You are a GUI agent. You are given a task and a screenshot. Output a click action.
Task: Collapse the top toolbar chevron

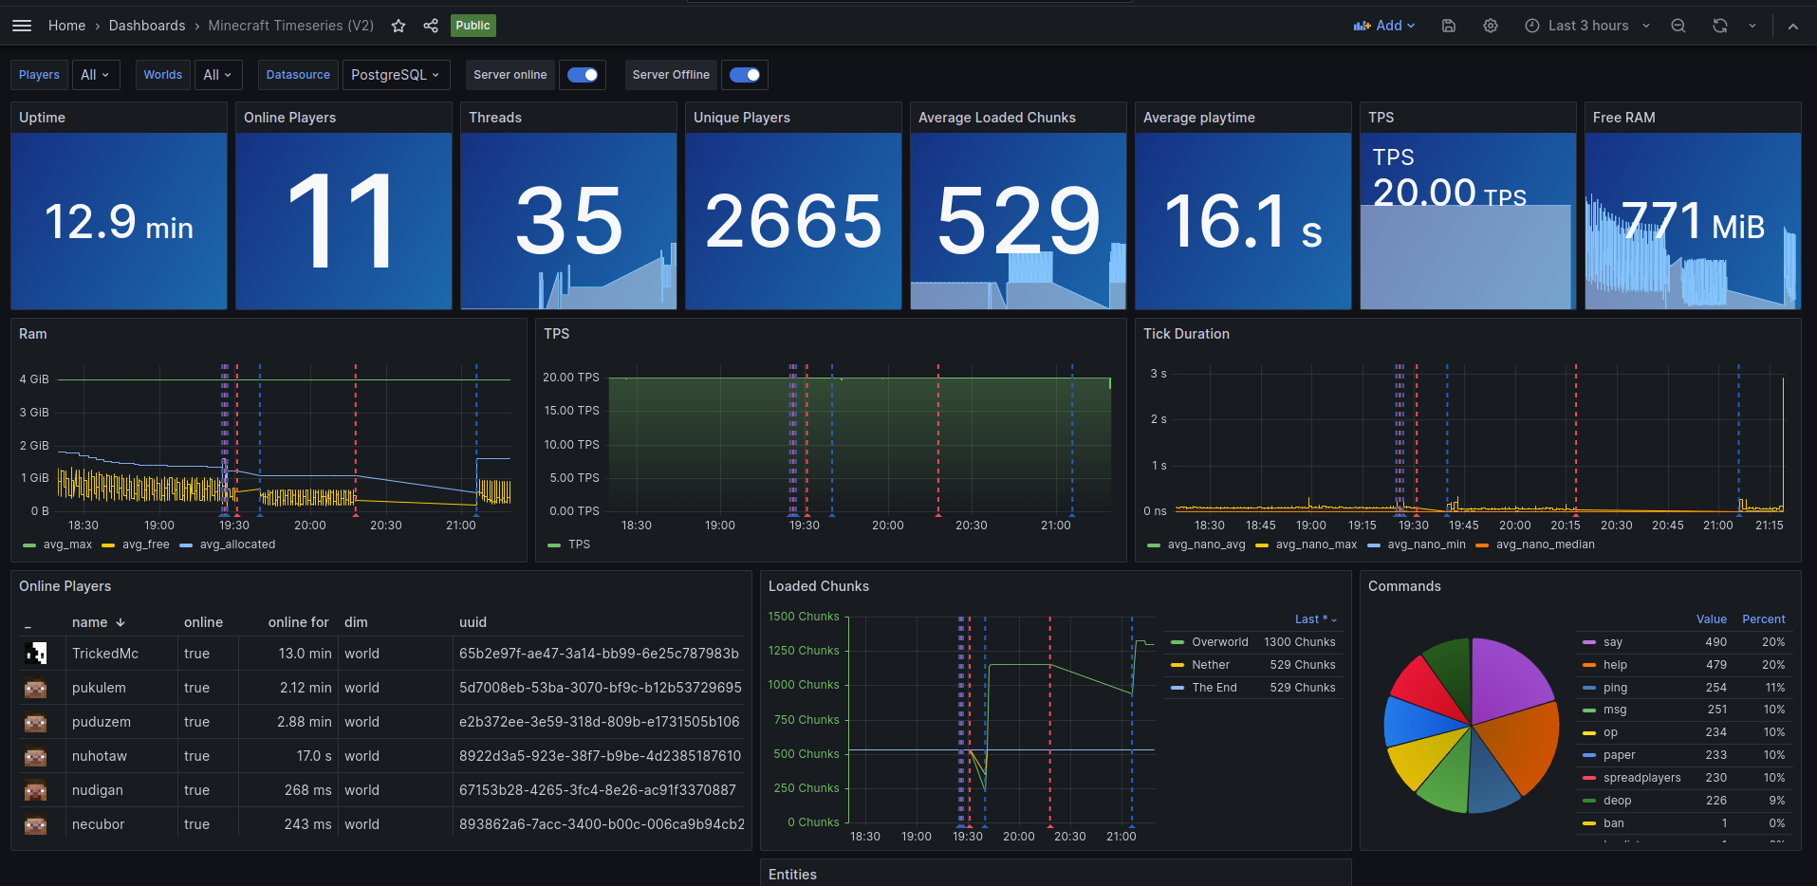(1793, 26)
